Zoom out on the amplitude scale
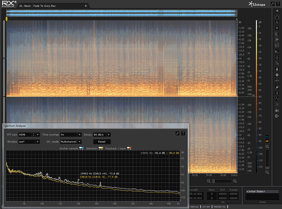This screenshot has width=282, height=209. coord(267,172)
